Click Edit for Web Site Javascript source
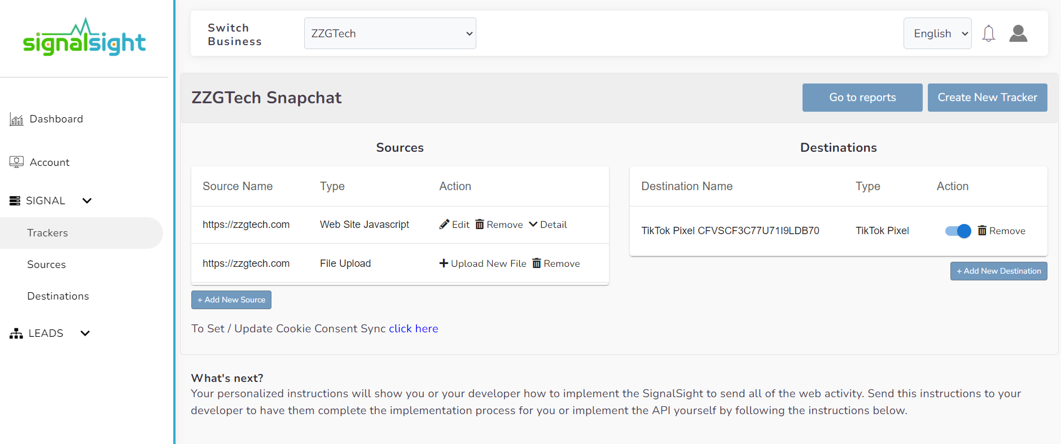 point(461,225)
